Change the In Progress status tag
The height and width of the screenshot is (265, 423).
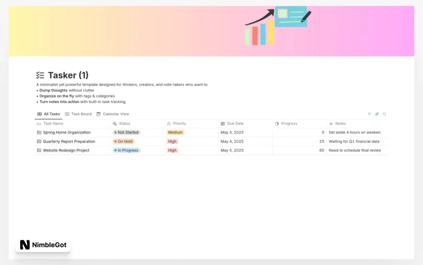point(126,150)
